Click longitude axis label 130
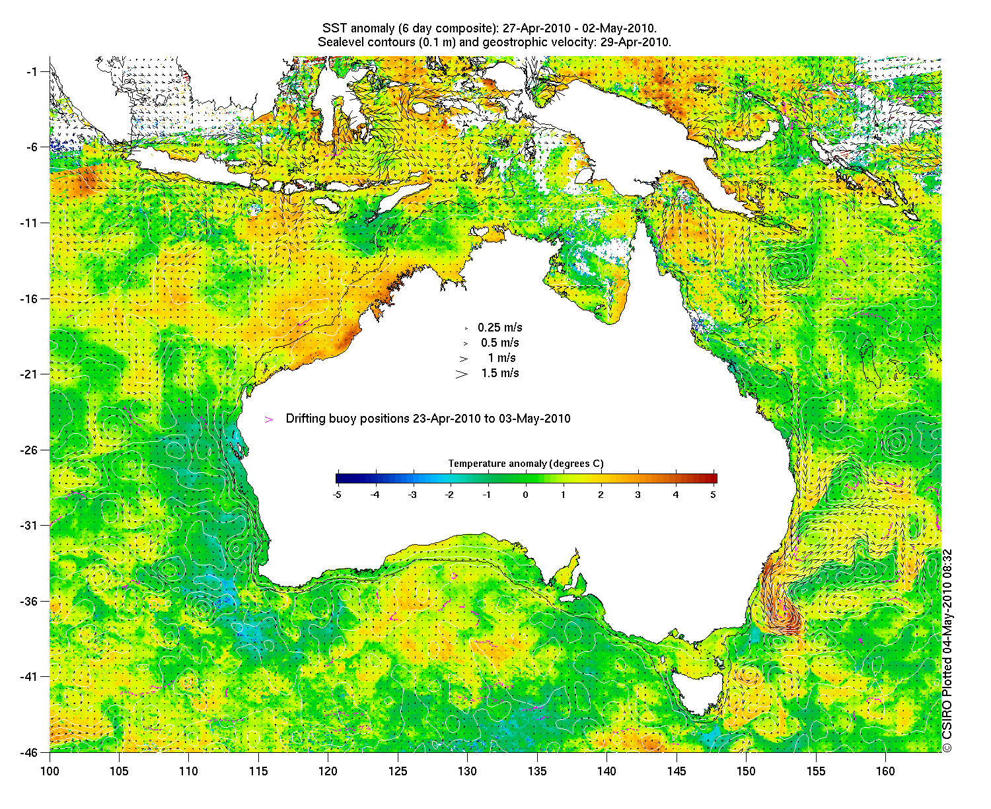 point(467,771)
